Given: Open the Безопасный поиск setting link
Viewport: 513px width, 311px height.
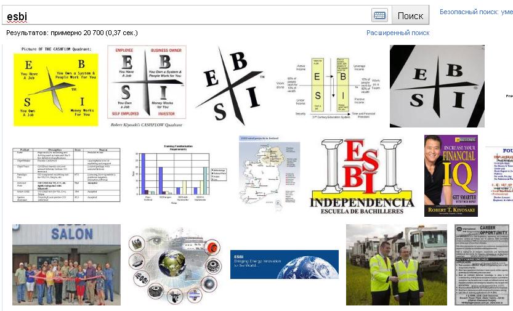Looking at the screenshot, I should tap(476, 12).
